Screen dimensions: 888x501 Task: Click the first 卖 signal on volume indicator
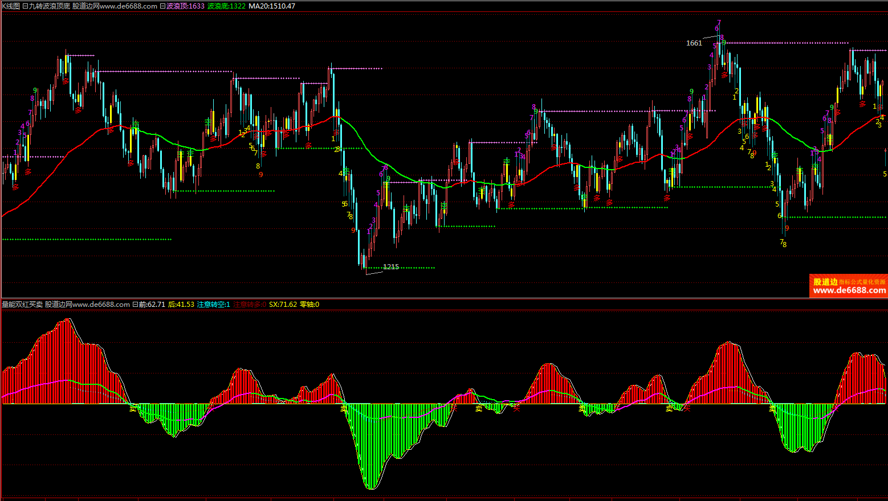133,408
